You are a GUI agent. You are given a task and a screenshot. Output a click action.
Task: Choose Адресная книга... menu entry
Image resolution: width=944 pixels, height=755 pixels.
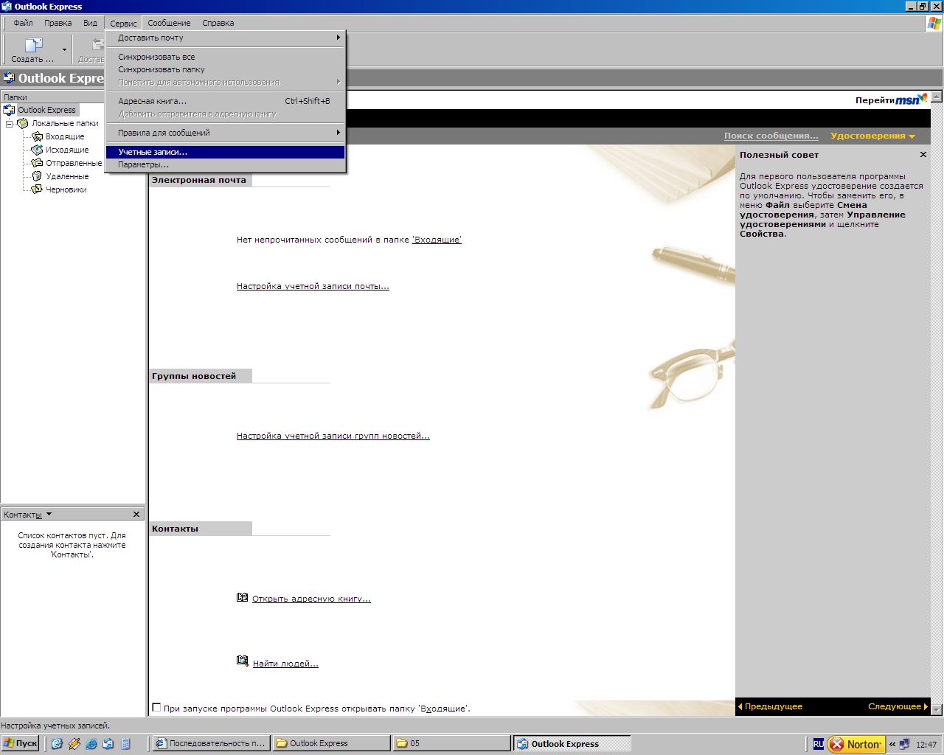(x=226, y=101)
